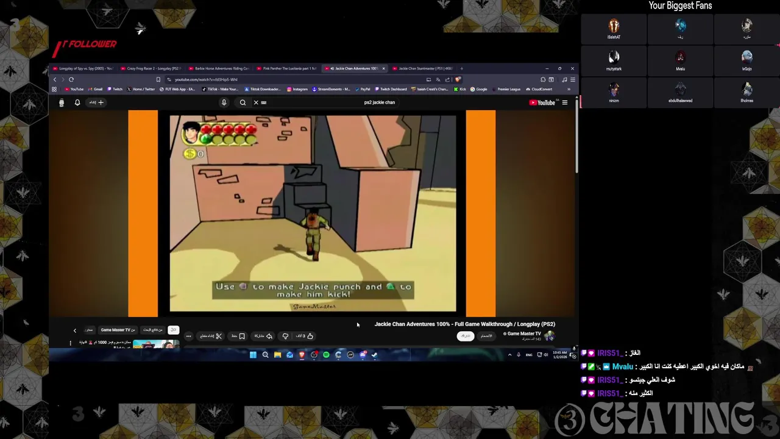Click the Join membership button

click(486, 336)
